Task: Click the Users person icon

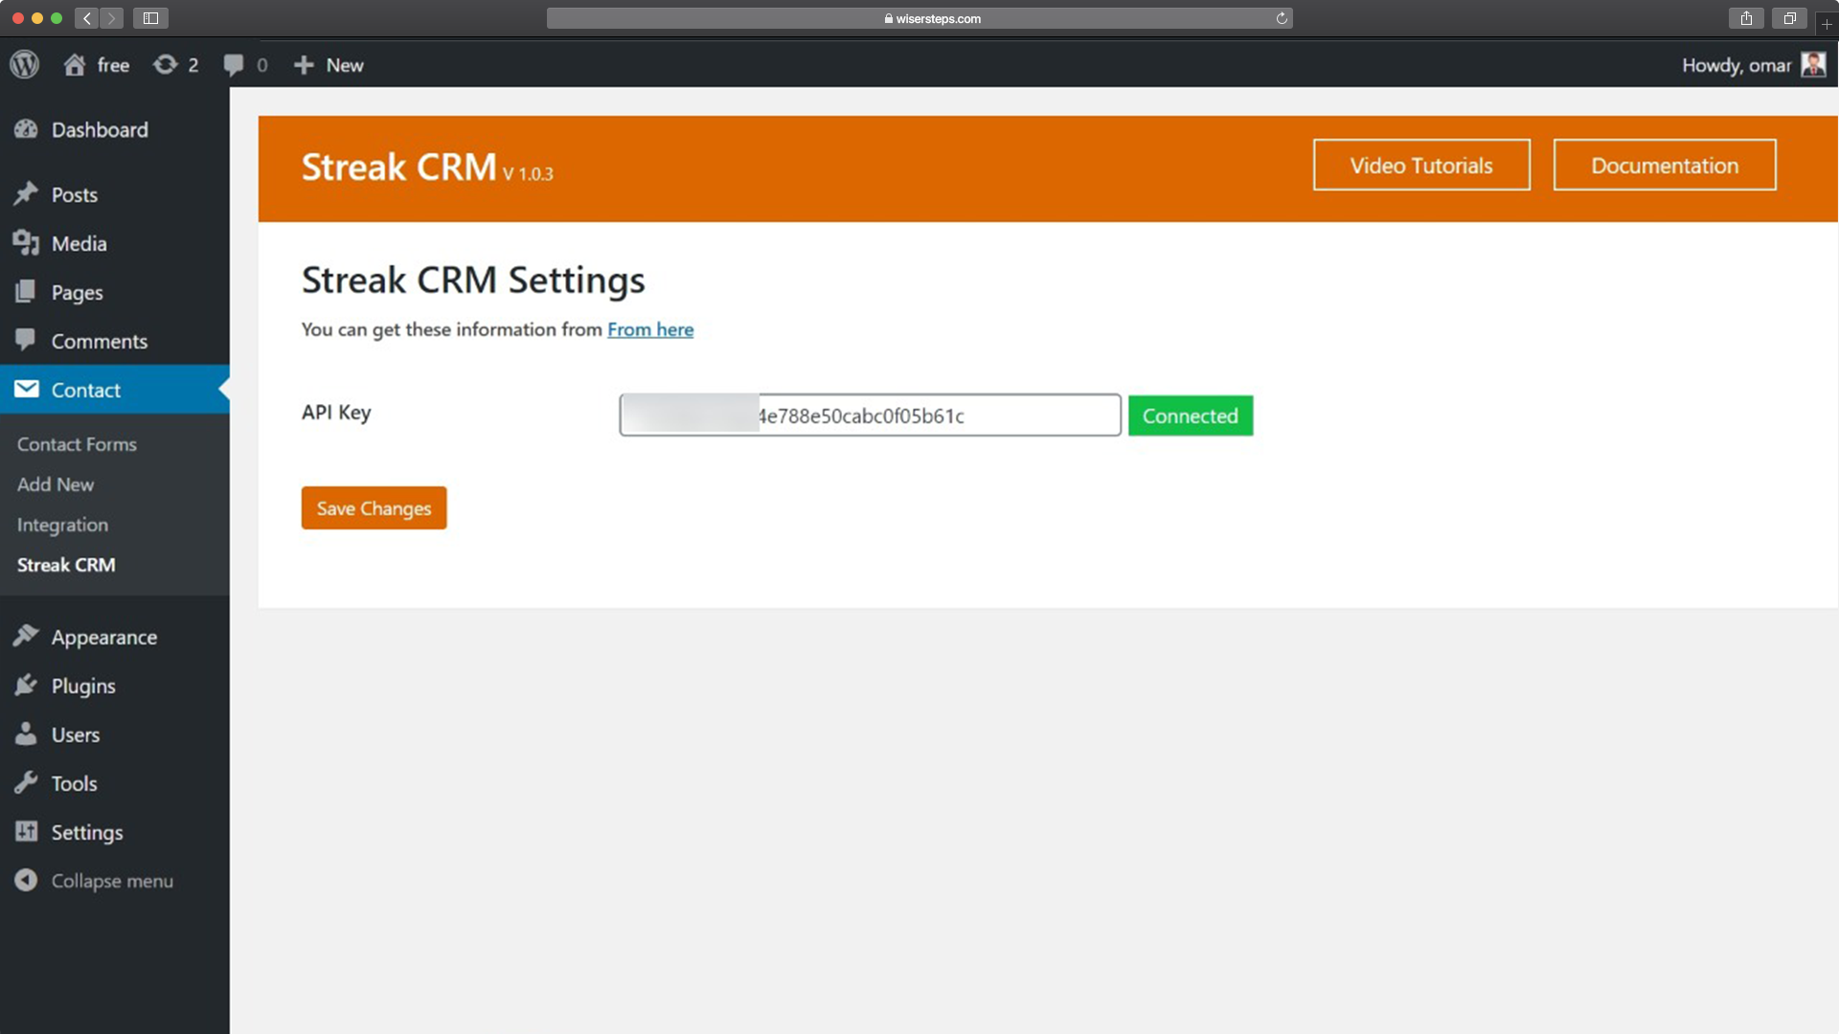Action: pyautogui.click(x=26, y=734)
